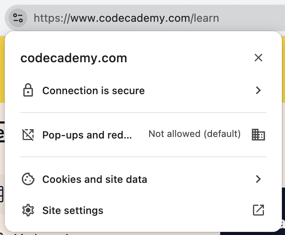Screen dimensions: 285x235
Task: Click the Pop-ups and redirects label
Action: point(87,135)
